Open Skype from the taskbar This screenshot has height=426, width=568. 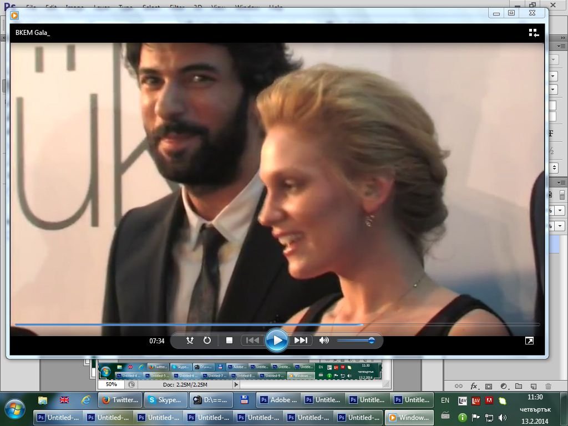[165, 399]
